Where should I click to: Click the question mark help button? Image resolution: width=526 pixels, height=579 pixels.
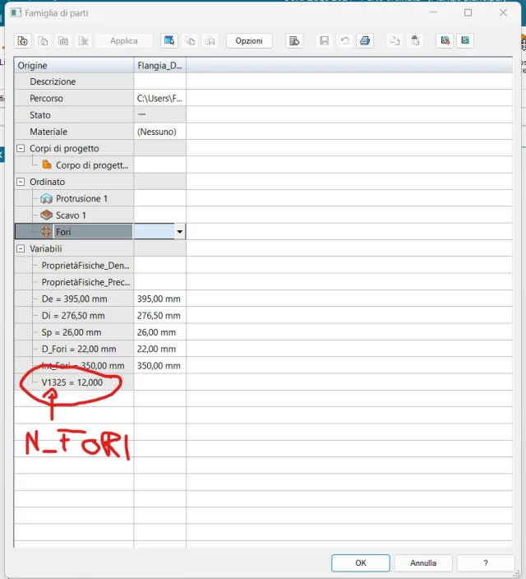click(x=486, y=563)
